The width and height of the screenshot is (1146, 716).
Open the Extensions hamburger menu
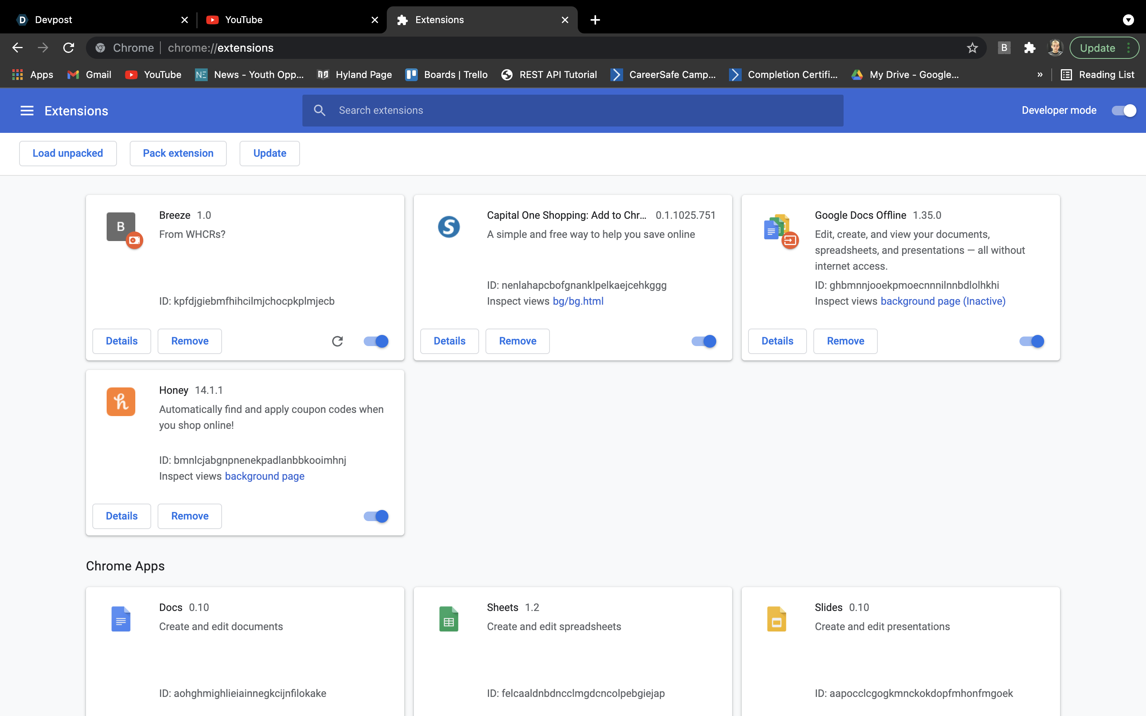tap(27, 111)
